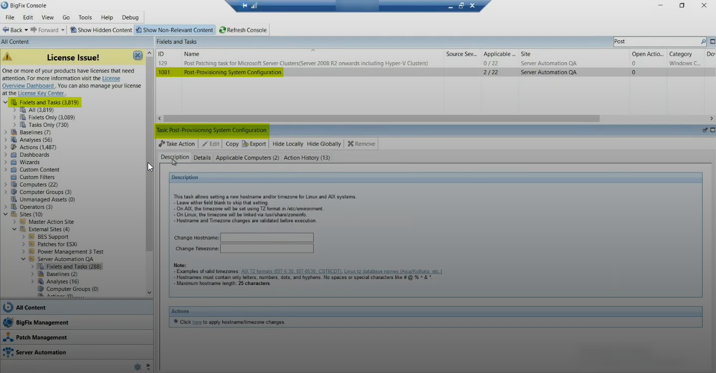Collapse the Sites (10) node
This screenshot has width=716, height=373.
pos(5,214)
